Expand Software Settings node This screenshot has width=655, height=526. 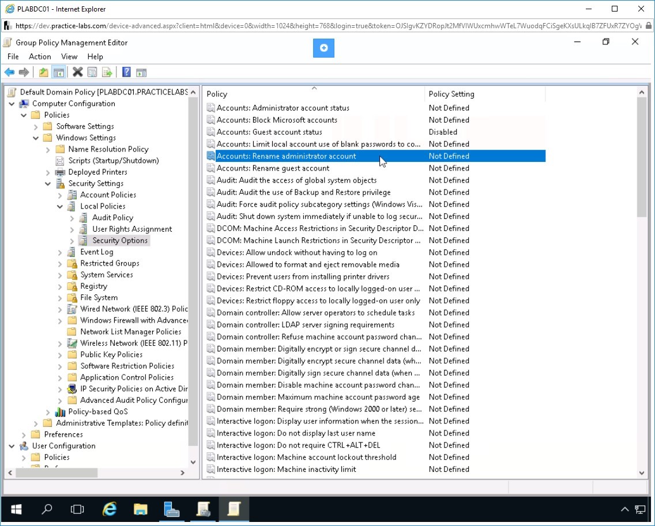[x=36, y=127]
